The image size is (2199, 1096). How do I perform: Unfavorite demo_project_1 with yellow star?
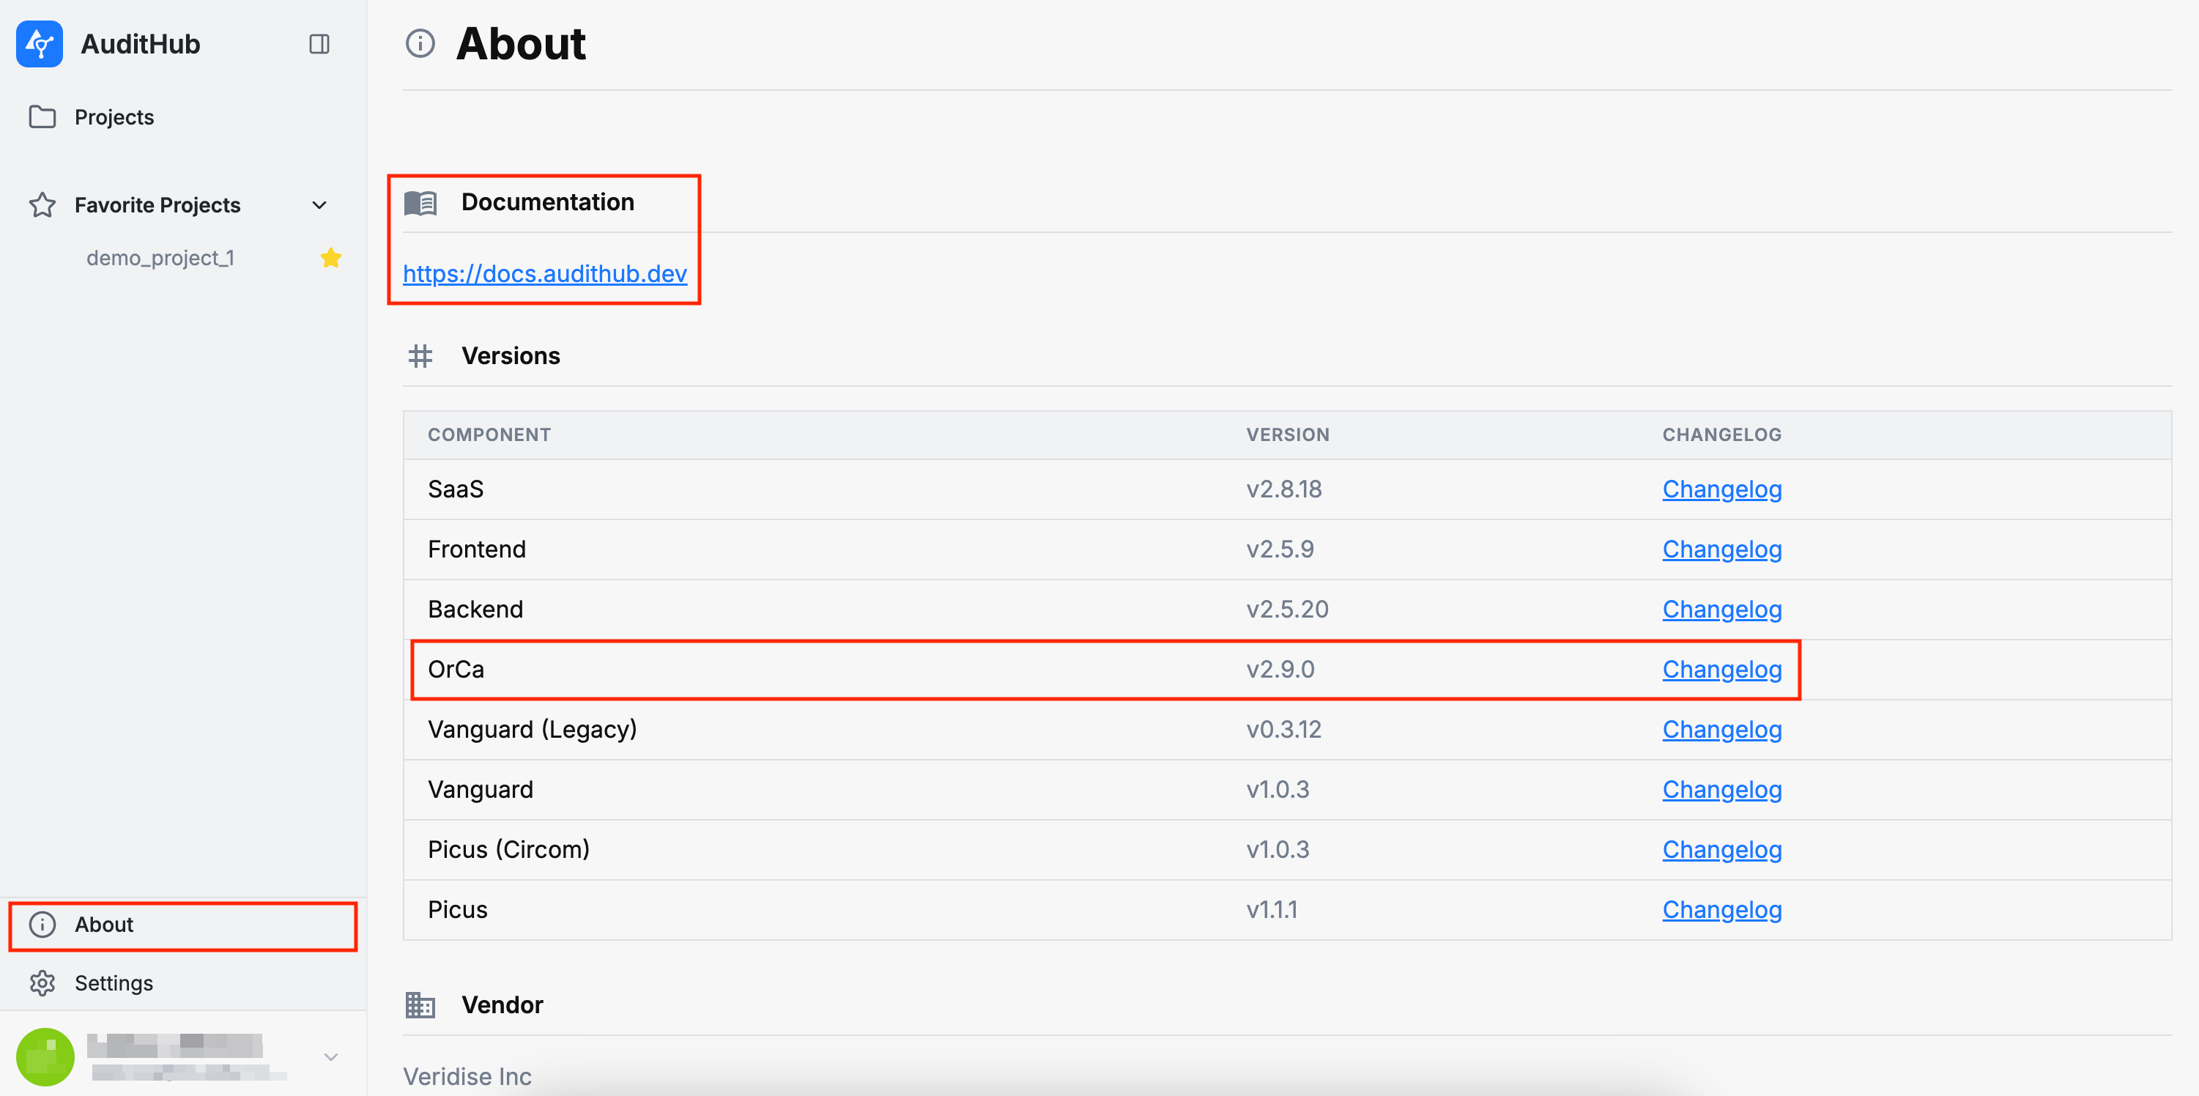tap(331, 258)
